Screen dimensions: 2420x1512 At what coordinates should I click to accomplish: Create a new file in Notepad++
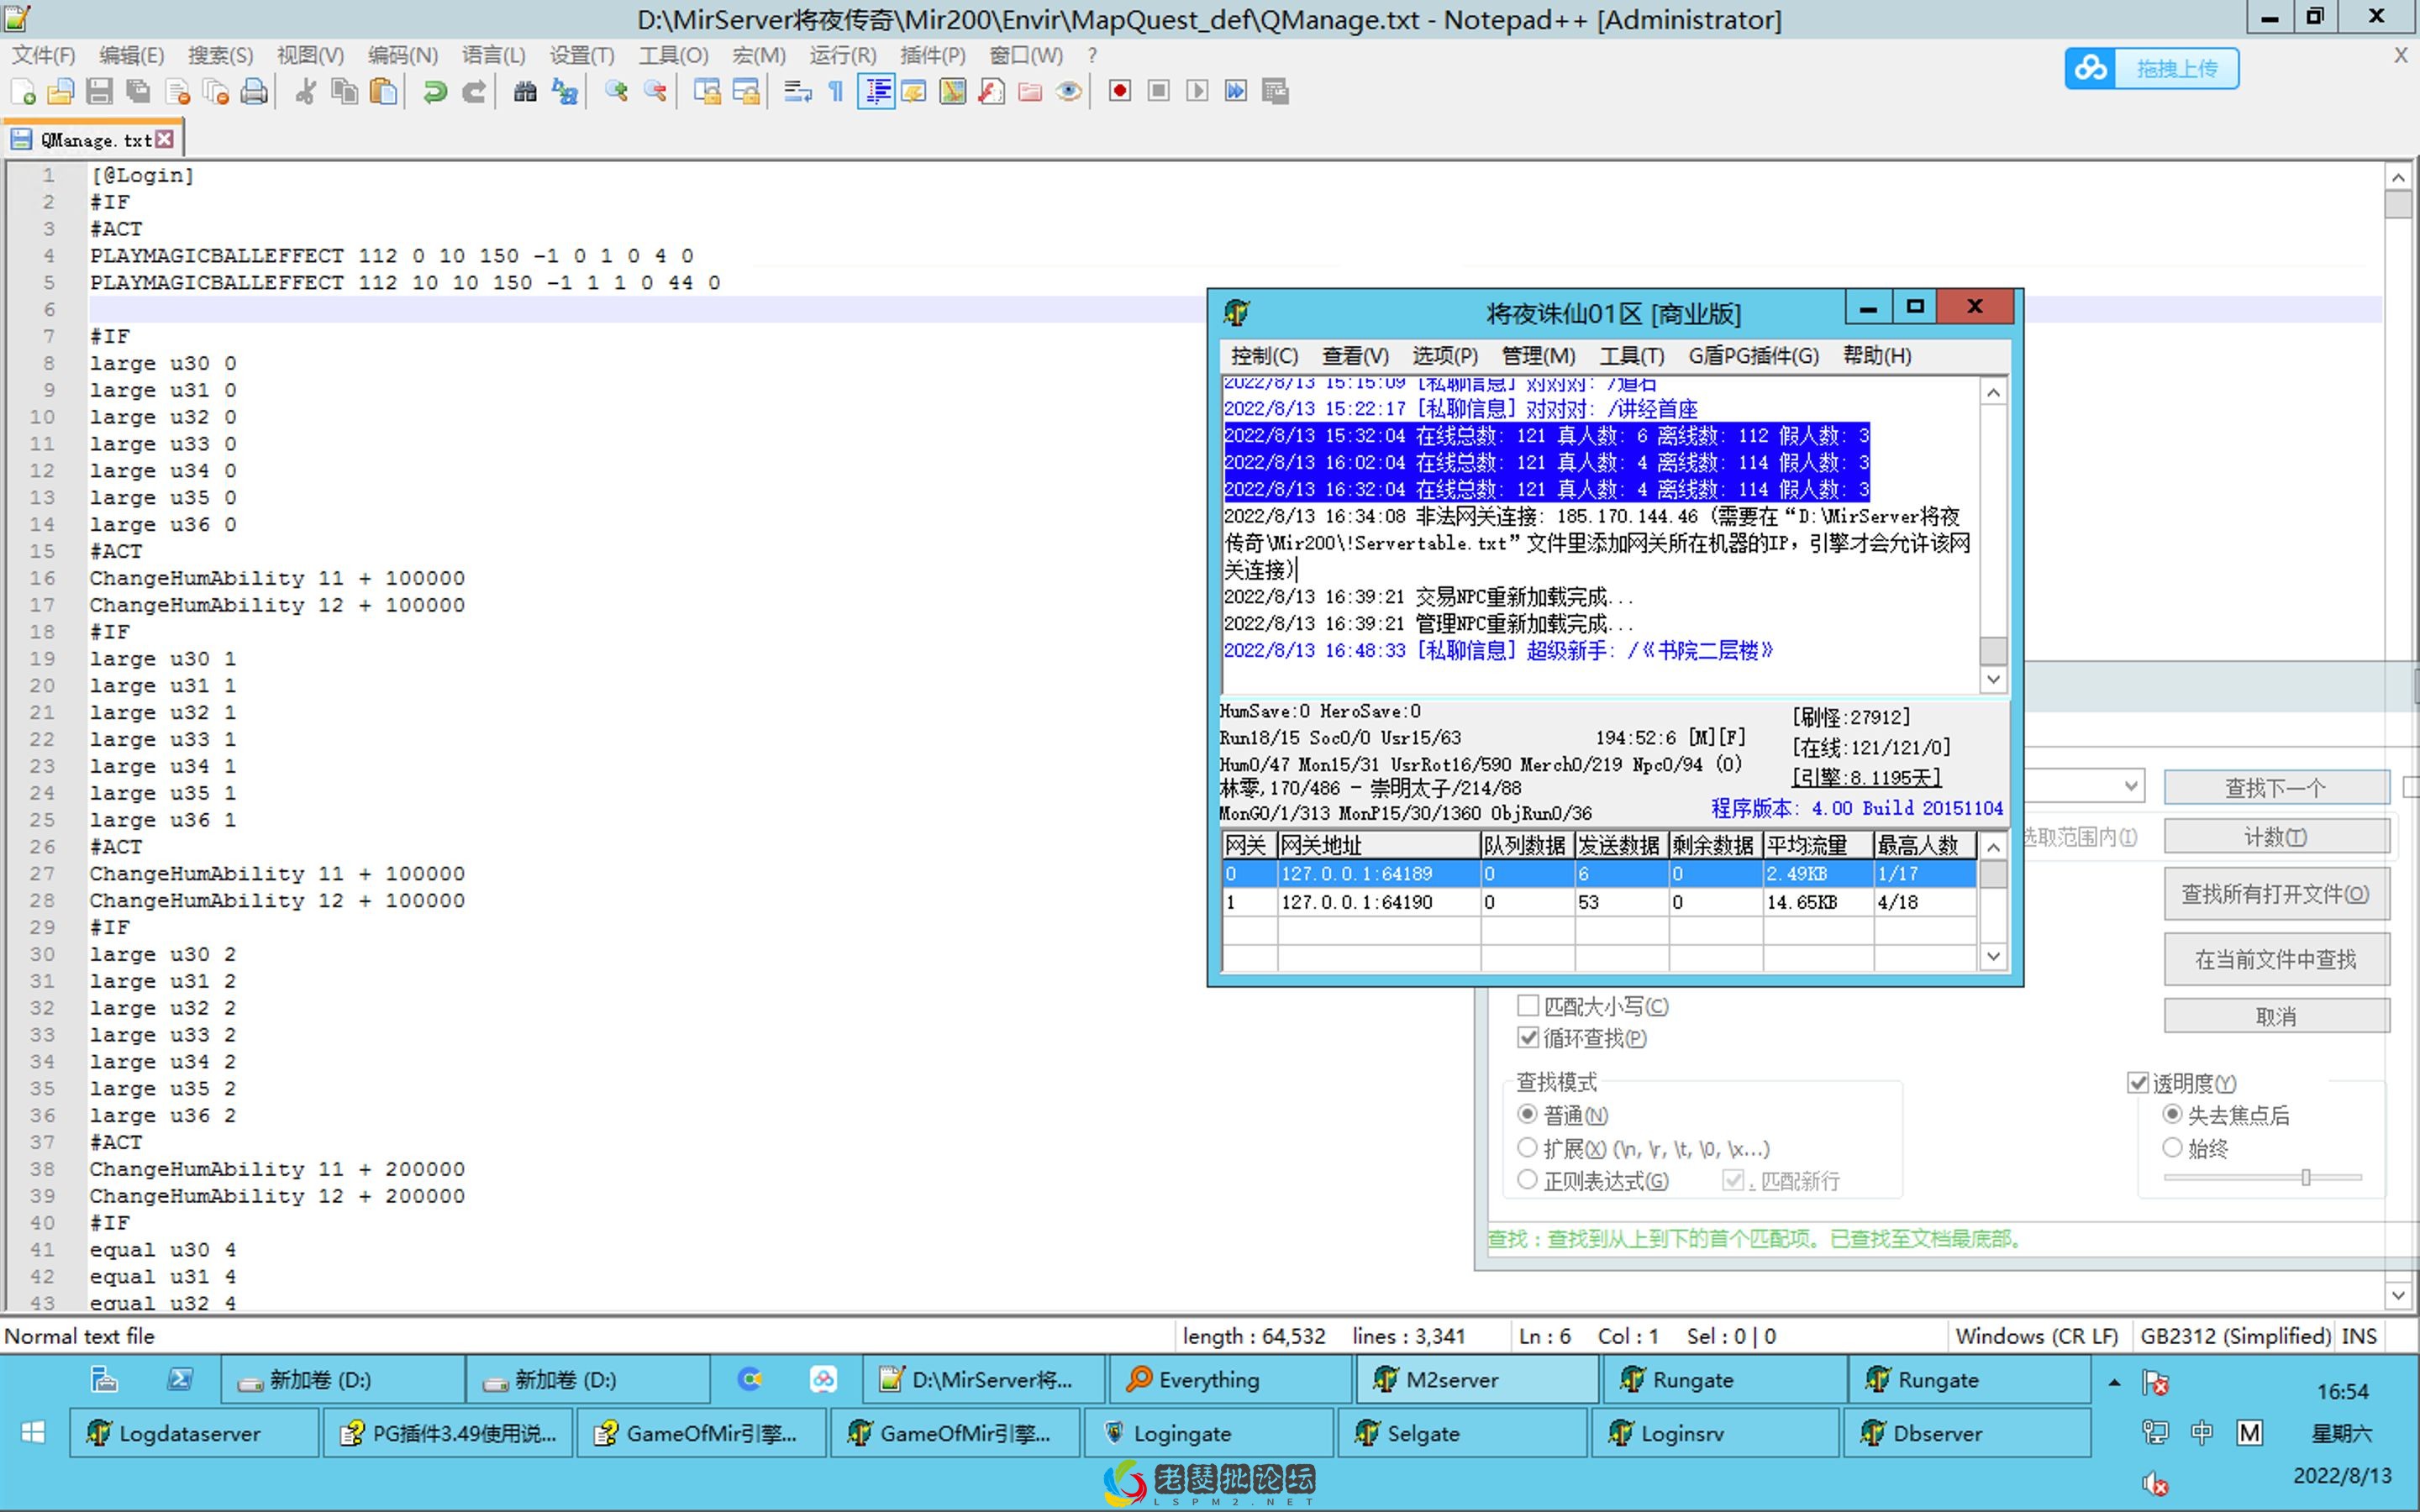pos(24,92)
